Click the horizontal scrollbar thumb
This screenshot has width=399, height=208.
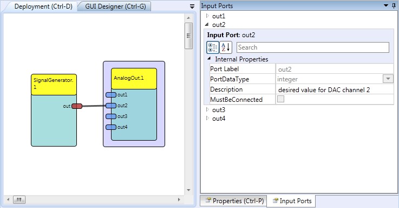coord(19,199)
